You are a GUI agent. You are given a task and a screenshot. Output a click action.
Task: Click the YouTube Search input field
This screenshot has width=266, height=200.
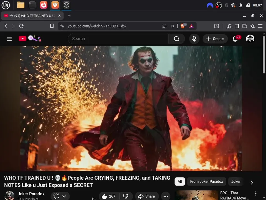(x=118, y=39)
